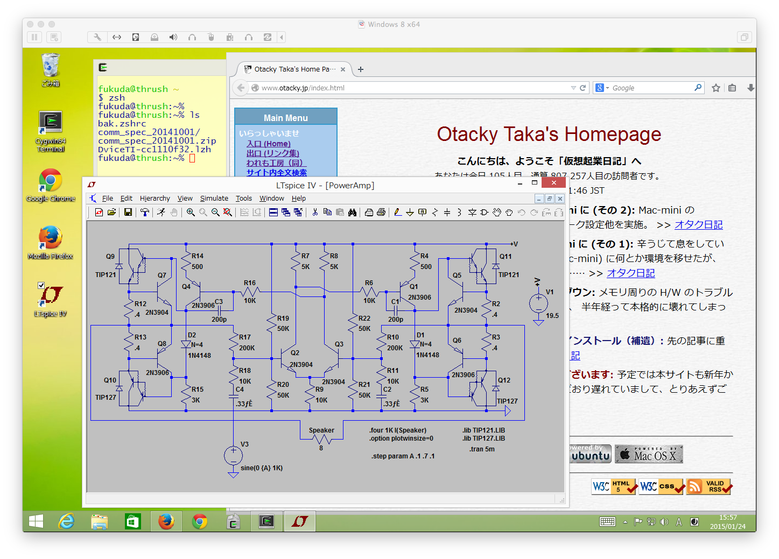Click the Powered by Mac OS X badge

(649, 454)
